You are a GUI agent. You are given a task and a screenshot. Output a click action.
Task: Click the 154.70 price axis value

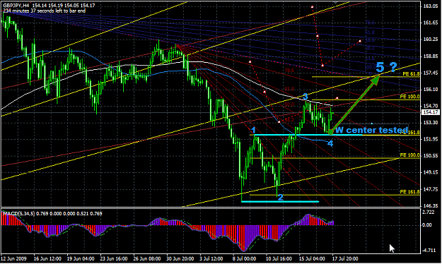(431, 106)
